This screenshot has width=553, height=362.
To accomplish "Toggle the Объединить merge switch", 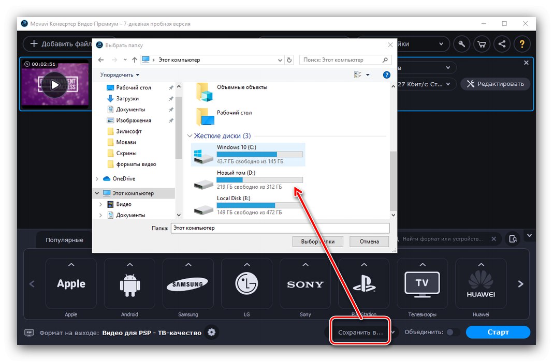I will pyautogui.click(x=453, y=332).
